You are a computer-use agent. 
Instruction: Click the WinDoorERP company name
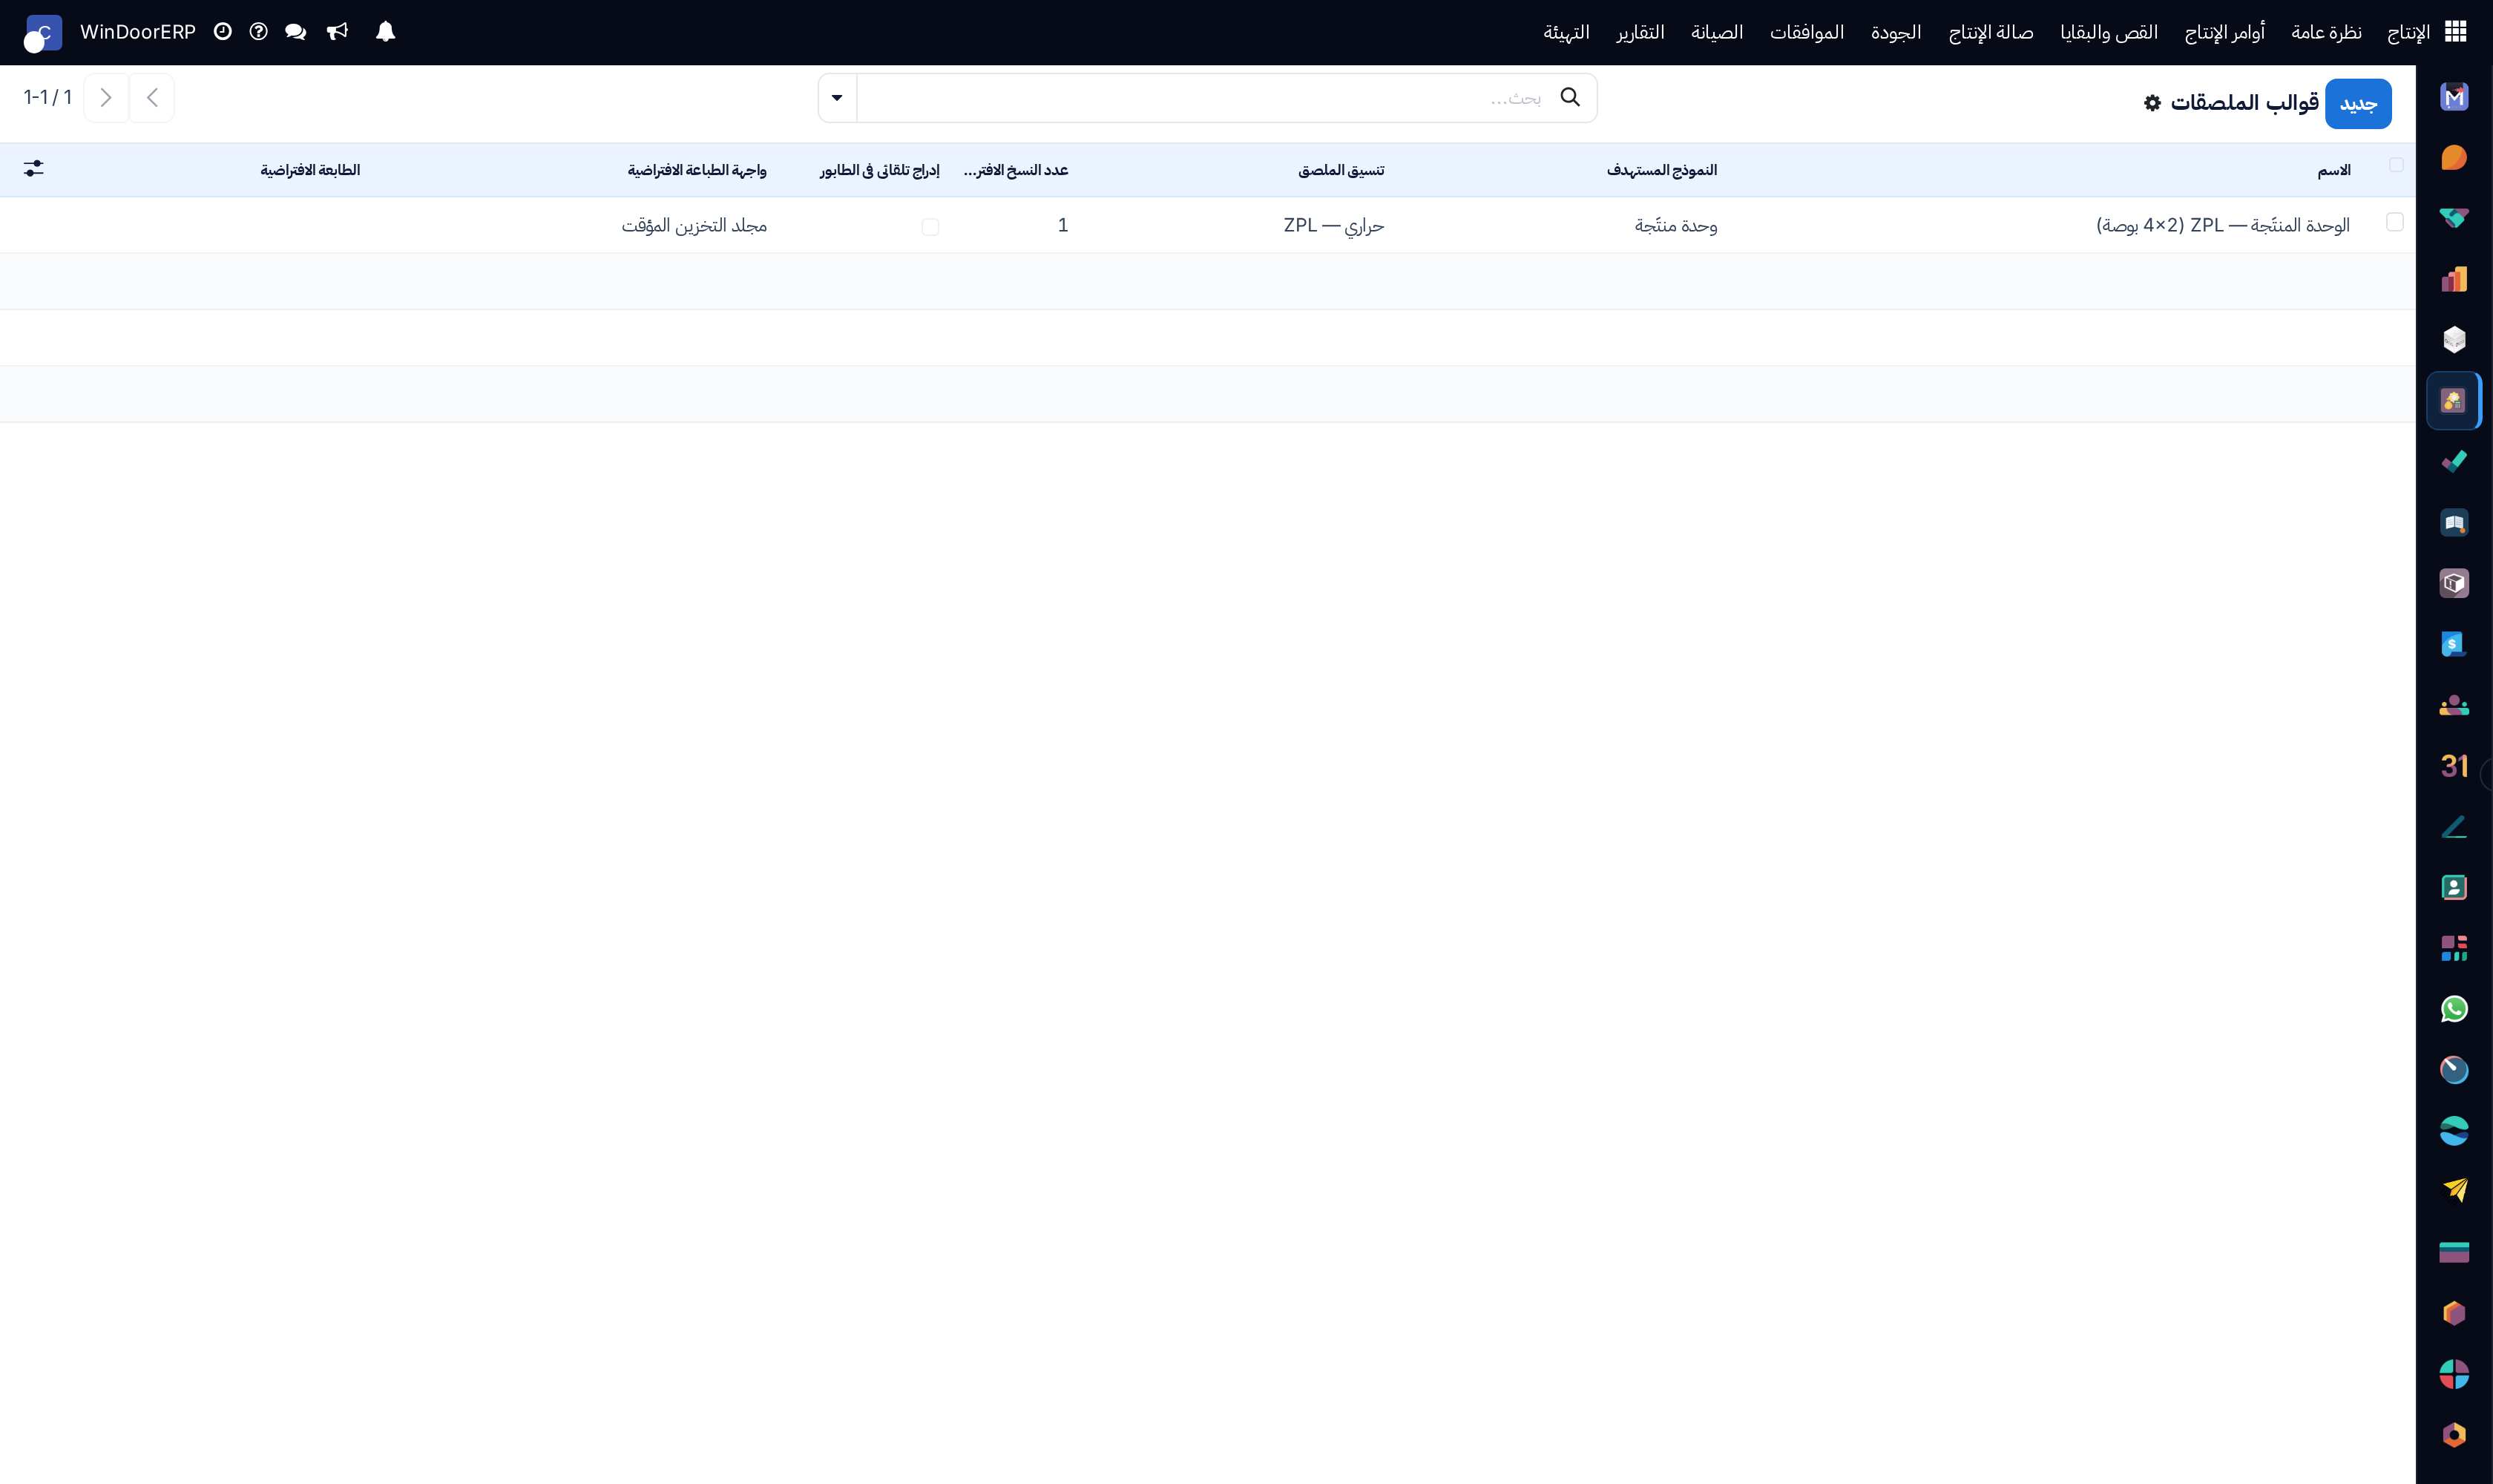(x=138, y=32)
